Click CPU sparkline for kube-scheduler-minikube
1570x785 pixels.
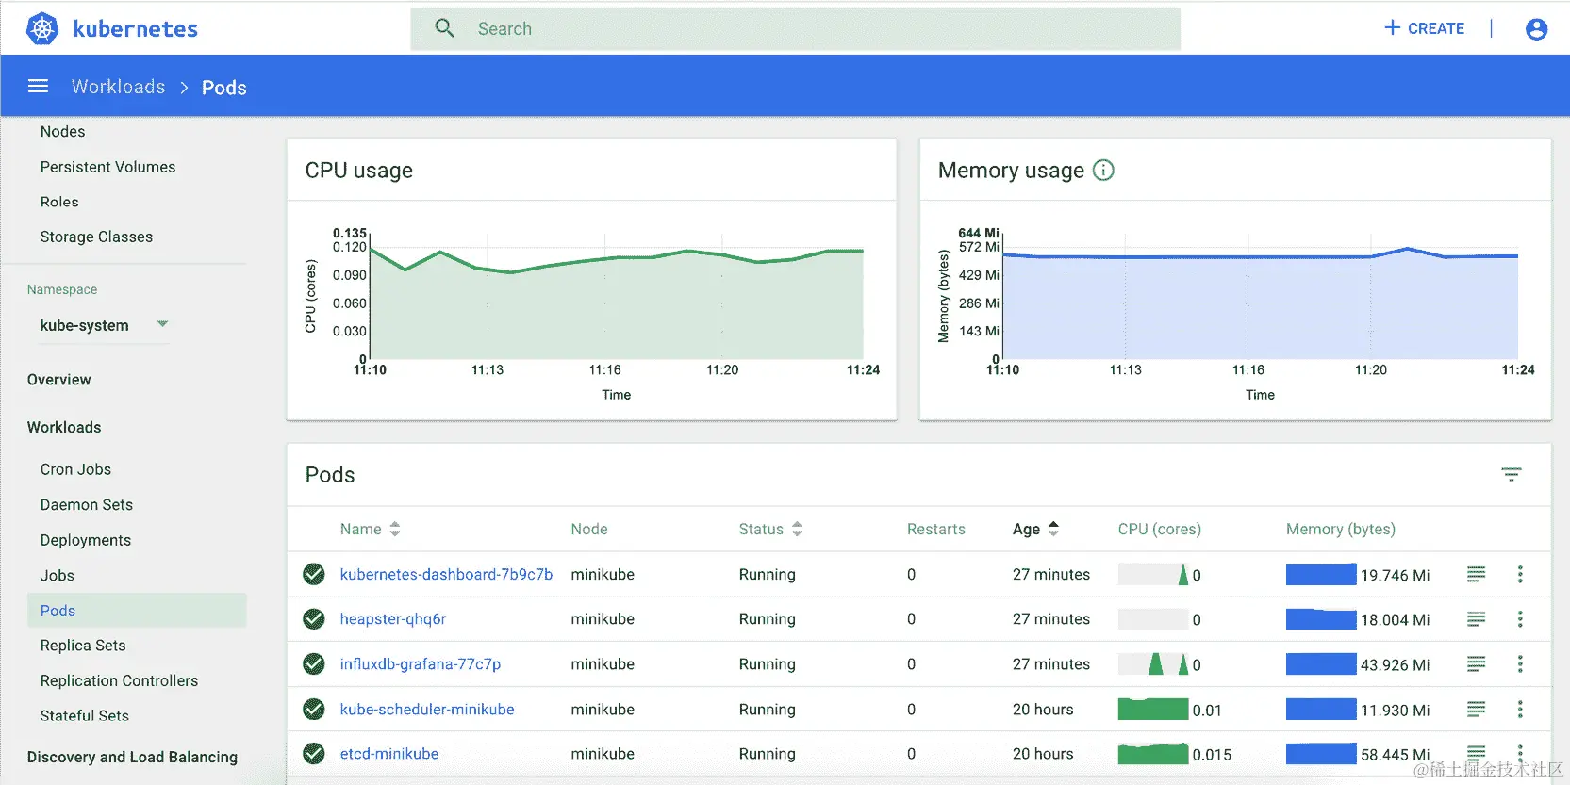(x=1153, y=709)
